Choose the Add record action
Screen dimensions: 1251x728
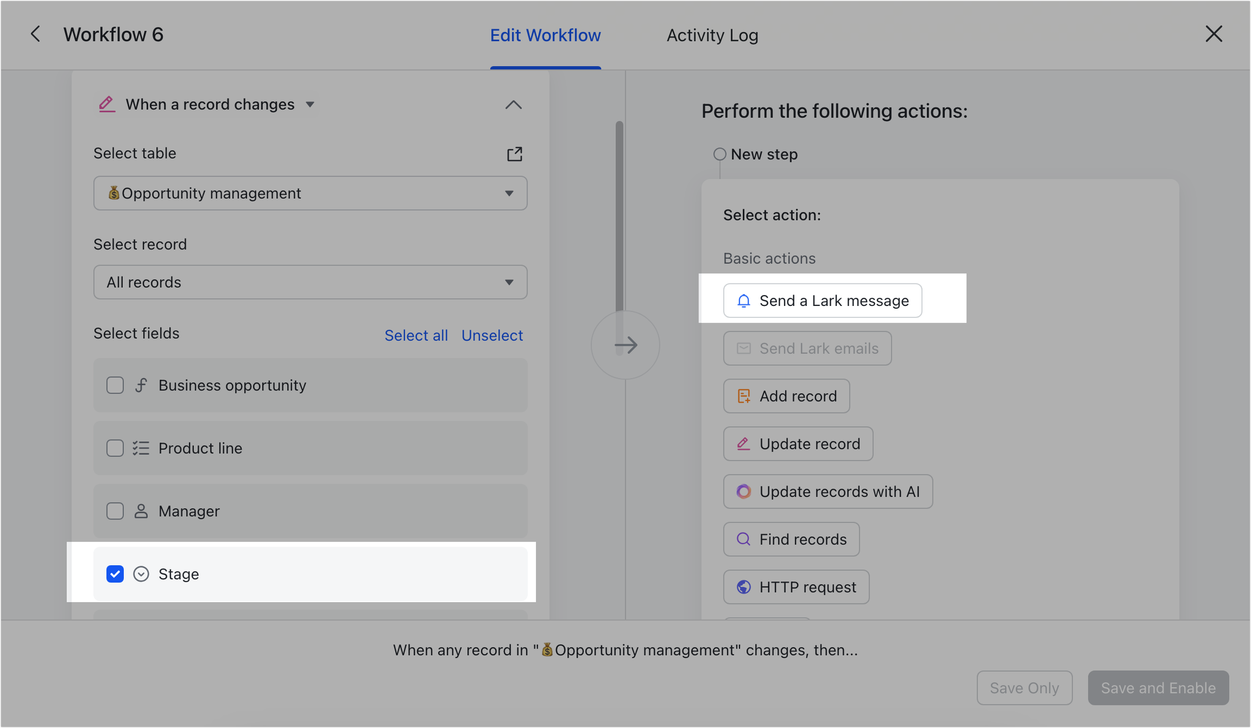[787, 396]
